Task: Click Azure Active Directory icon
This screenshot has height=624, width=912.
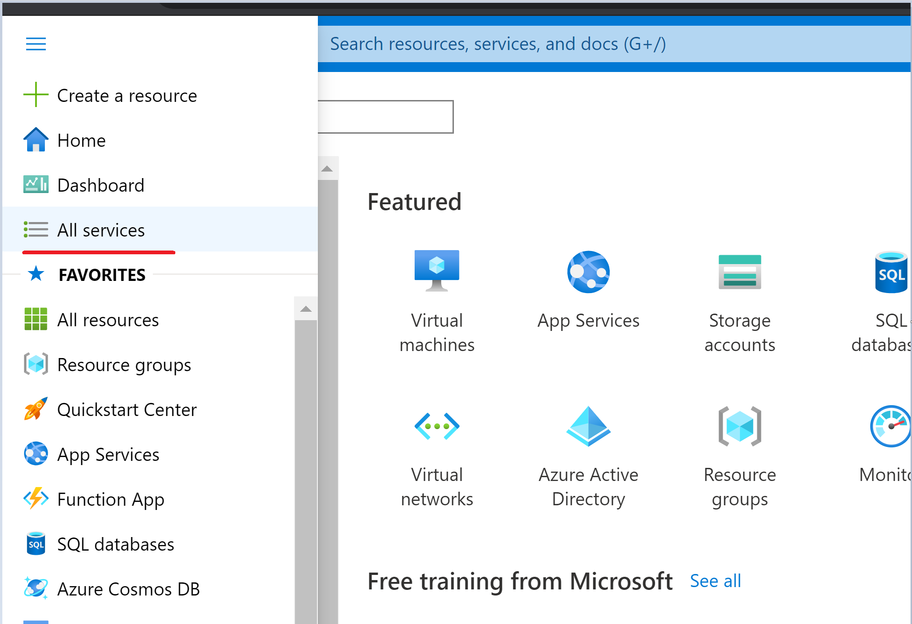Action: point(588,426)
